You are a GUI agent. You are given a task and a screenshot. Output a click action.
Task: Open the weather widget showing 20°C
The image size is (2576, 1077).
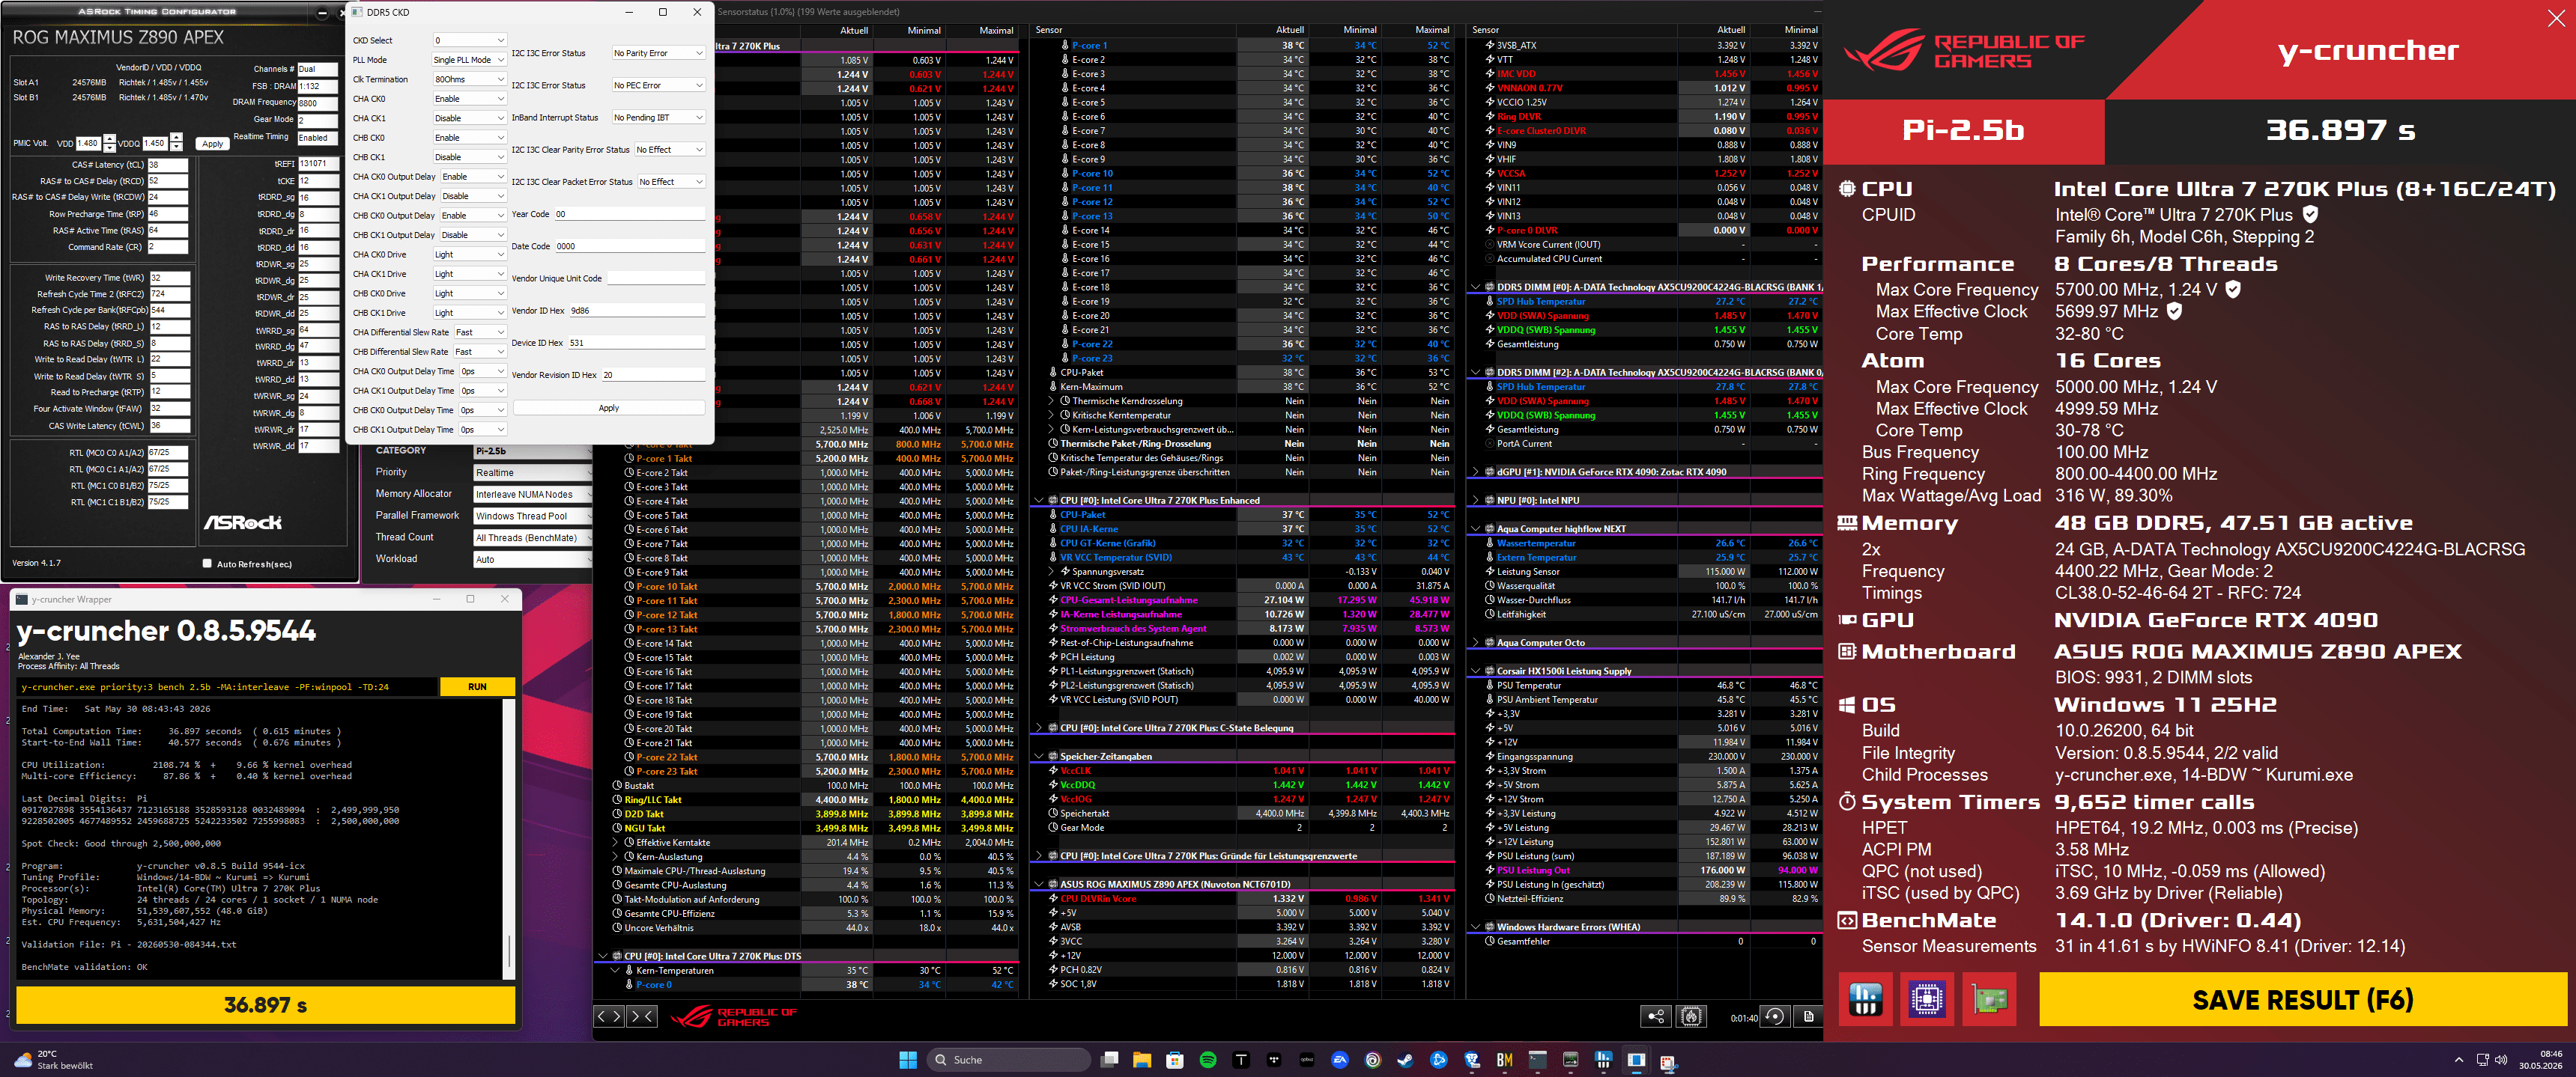tap(55, 1060)
